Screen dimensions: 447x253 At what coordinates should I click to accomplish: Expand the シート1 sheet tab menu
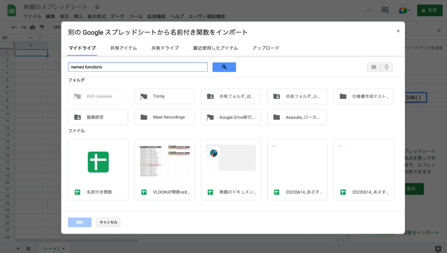[64, 248]
